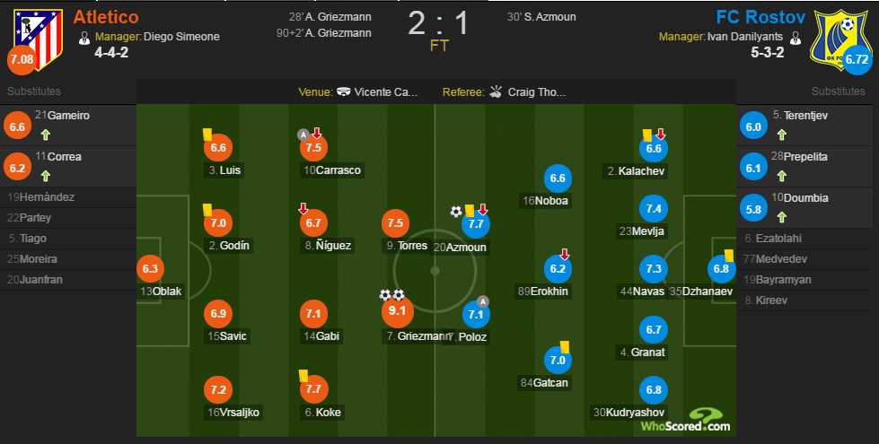Click the yellow card above Luis
Image resolution: width=879 pixels, height=444 pixels.
(x=207, y=134)
